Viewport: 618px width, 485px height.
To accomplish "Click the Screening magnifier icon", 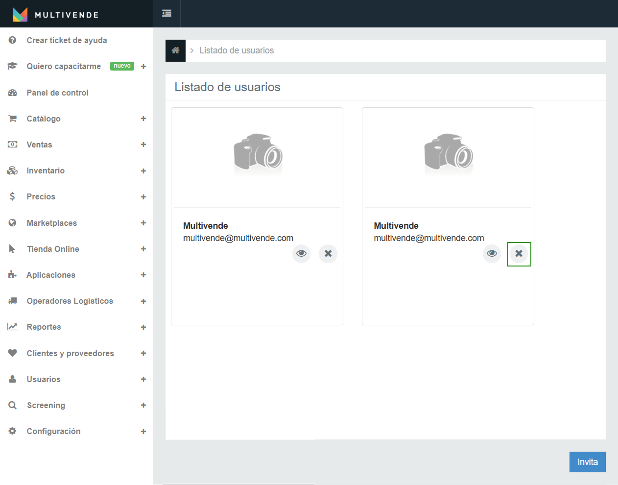I will [x=13, y=405].
